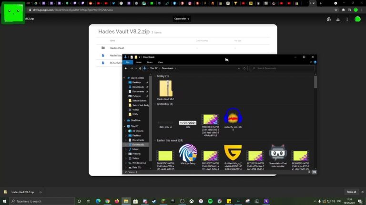Open Desktop under Quick access
The width and height of the screenshot is (366, 205).
click(136, 82)
